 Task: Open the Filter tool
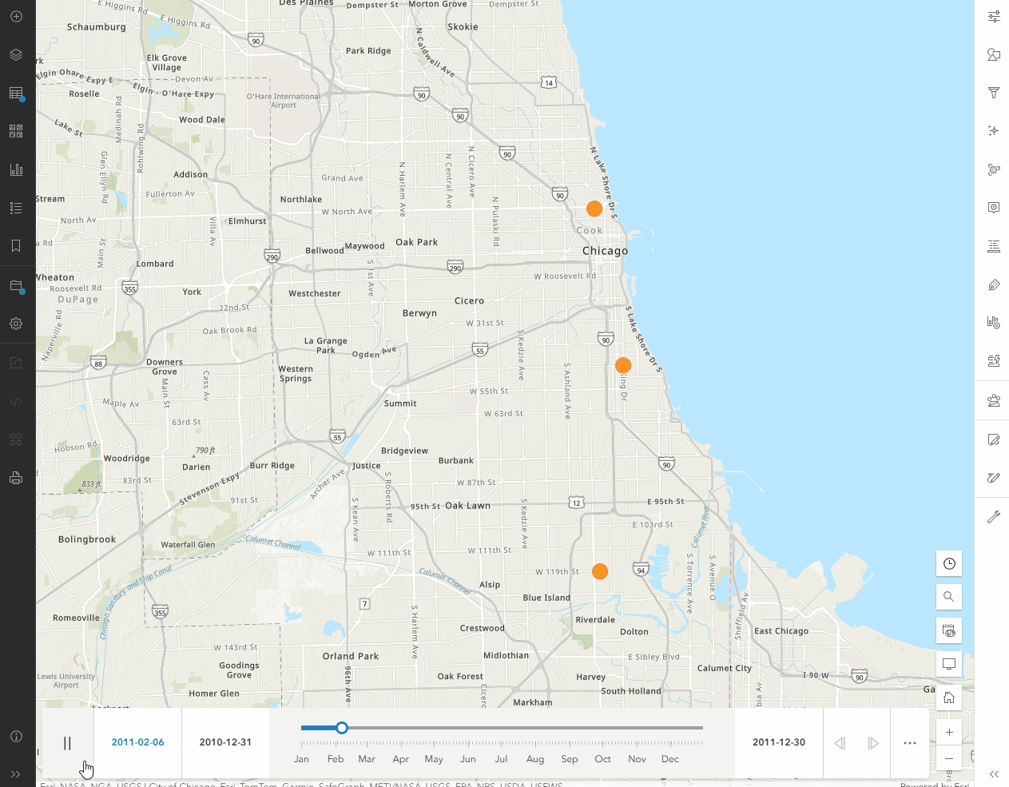click(993, 93)
